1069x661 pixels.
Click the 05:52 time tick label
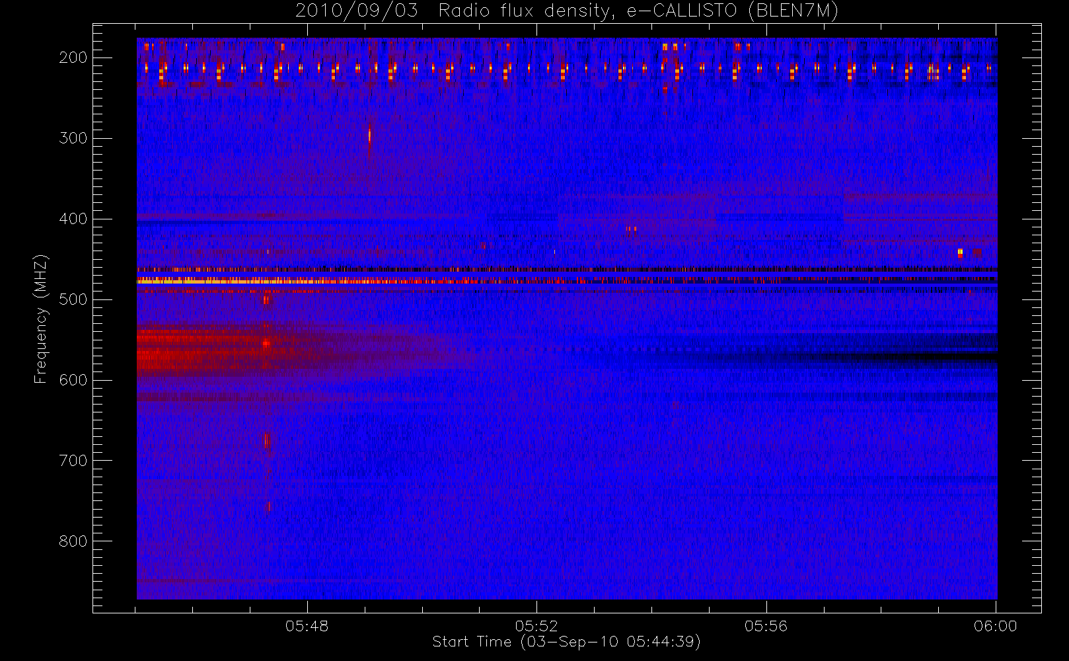(x=536, y=626)
